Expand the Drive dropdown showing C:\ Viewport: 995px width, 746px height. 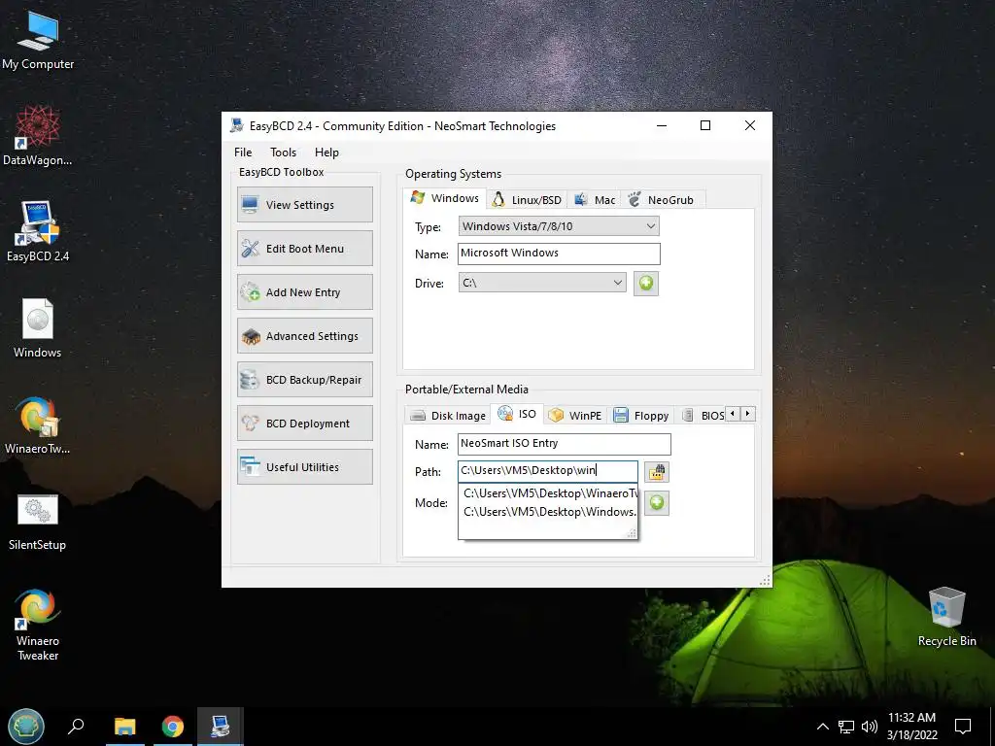tap(542, 283)
